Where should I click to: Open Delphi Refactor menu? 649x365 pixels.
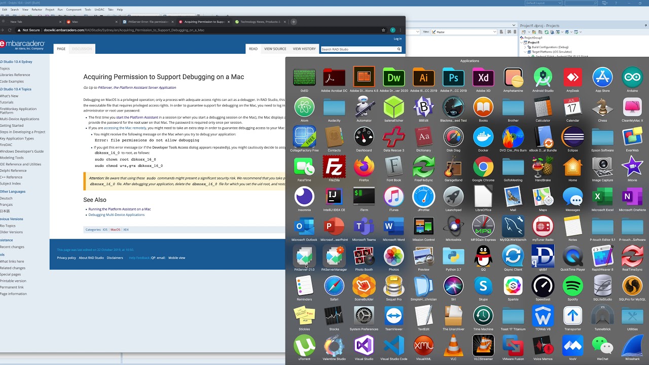point(37,10)
